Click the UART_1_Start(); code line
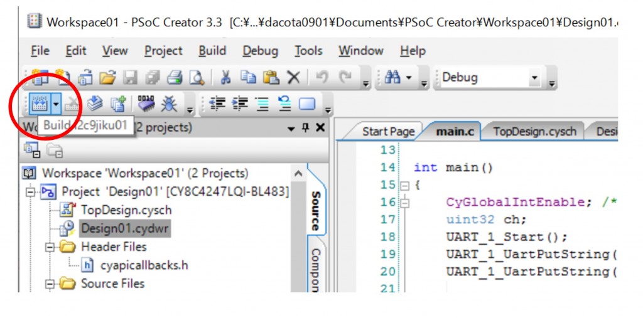The image size is (643, 318). point(507,237)
